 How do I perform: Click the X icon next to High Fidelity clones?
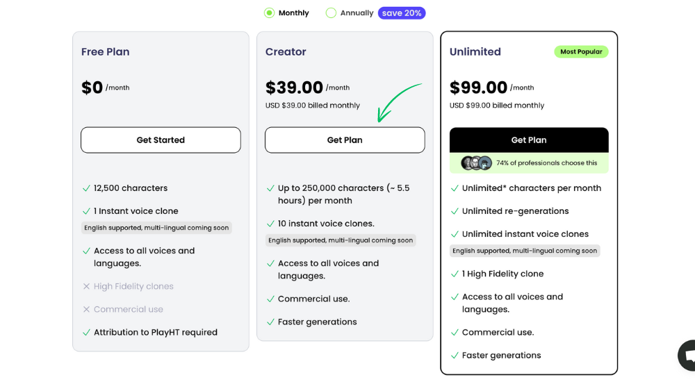[86, 286]
